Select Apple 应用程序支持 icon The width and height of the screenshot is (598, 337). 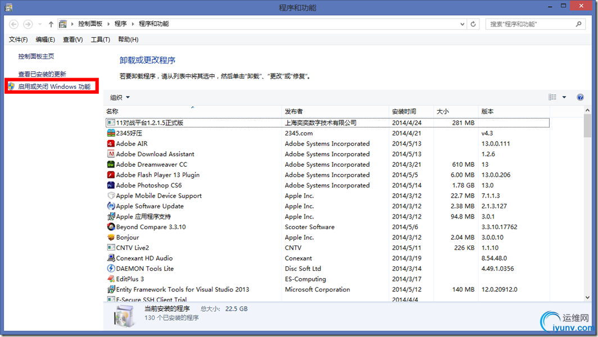[x=111, y=217]
